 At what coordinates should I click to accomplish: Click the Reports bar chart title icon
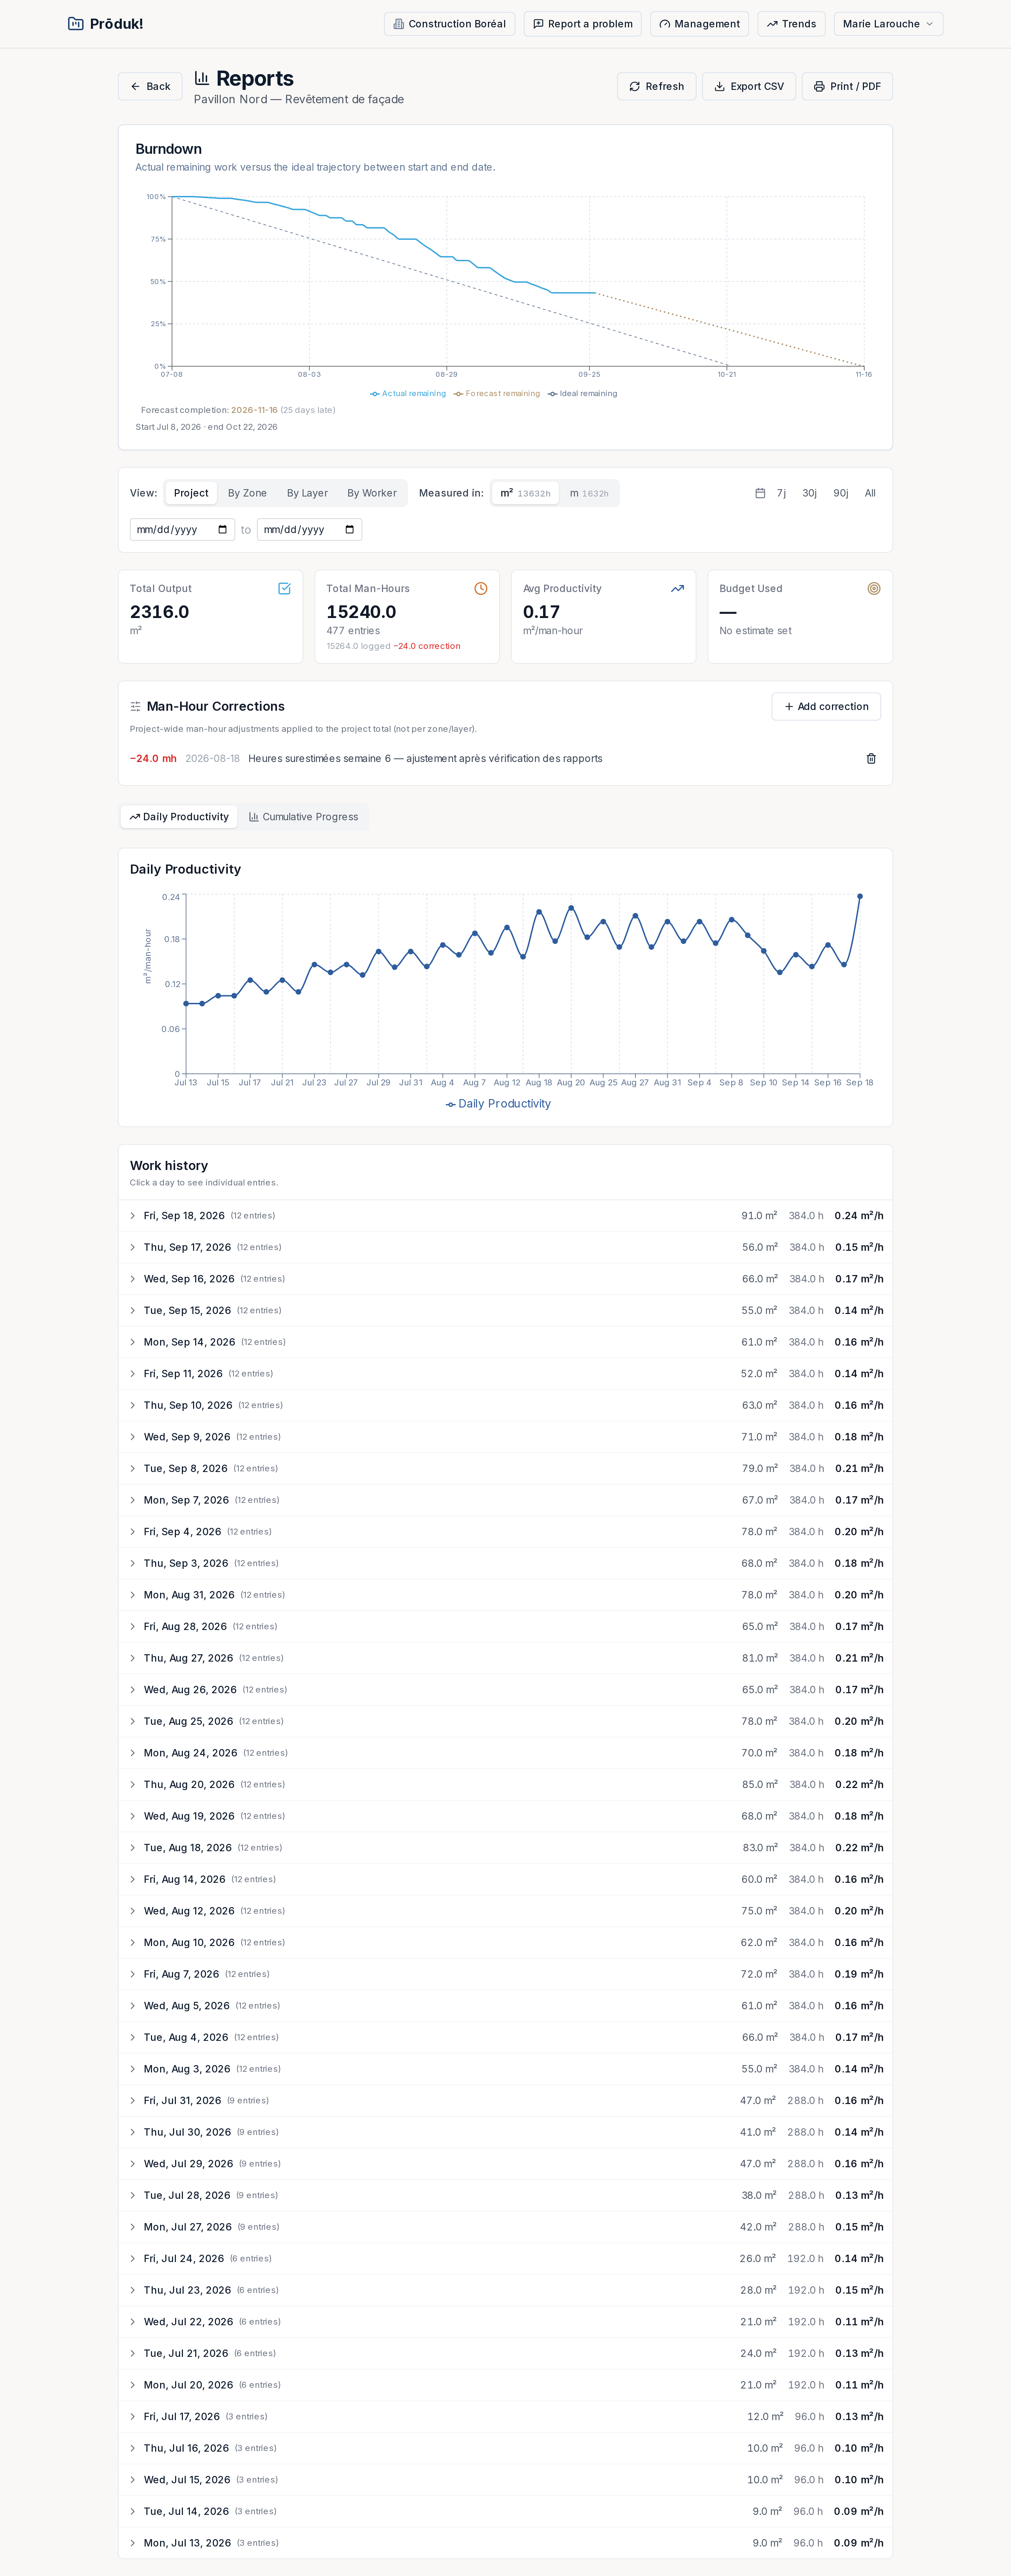pos(202,78)
